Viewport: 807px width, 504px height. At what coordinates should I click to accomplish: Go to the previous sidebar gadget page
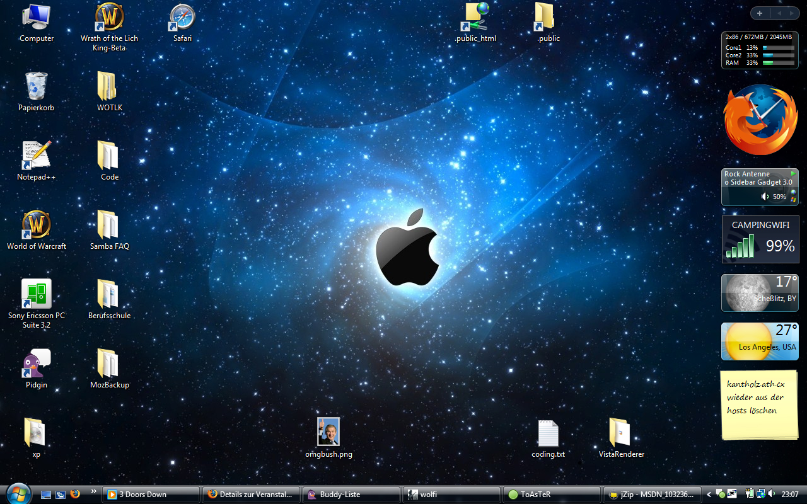[778, 13]
